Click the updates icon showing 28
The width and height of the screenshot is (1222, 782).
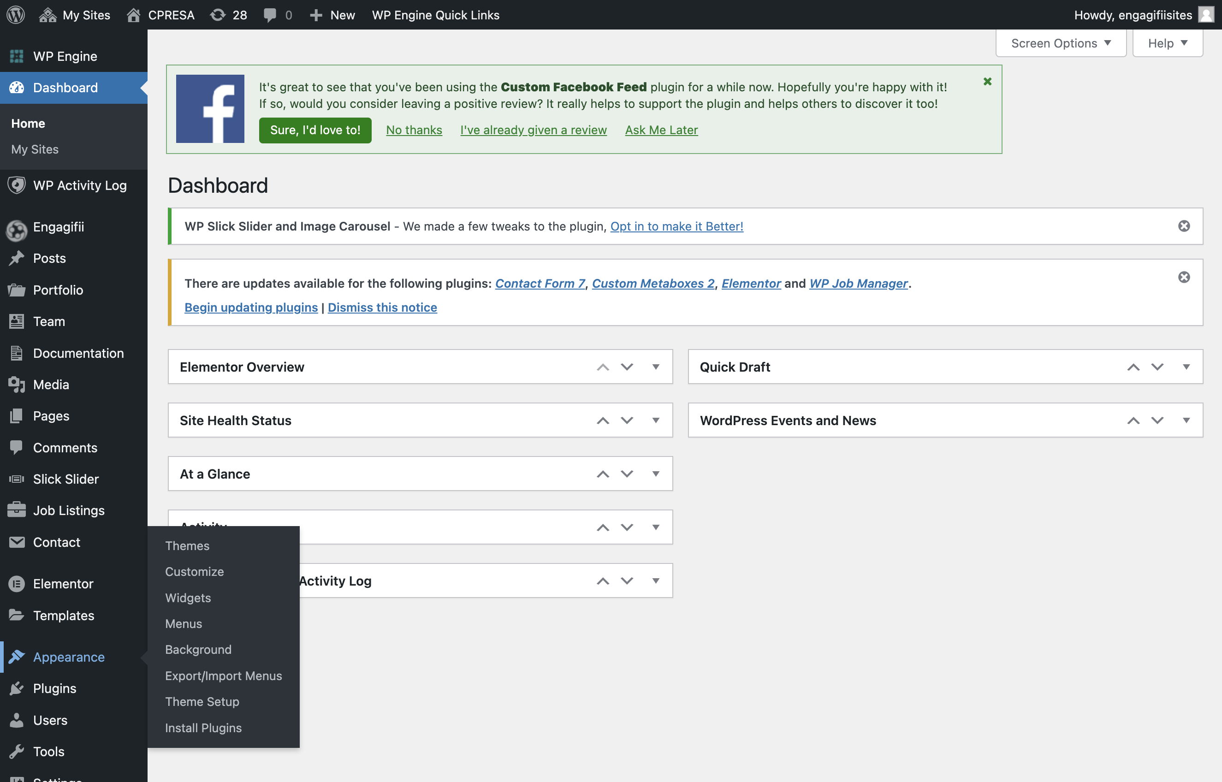(218, 15)
